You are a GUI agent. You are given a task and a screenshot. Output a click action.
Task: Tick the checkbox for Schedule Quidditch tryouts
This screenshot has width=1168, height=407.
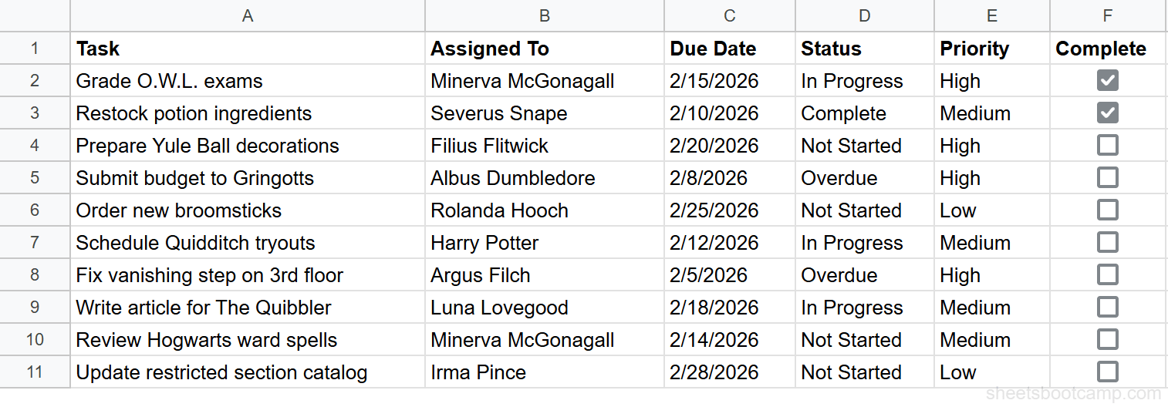(1107, 242)
